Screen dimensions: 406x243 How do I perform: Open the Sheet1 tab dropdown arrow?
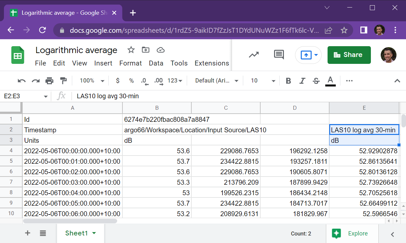click(94, 233)
